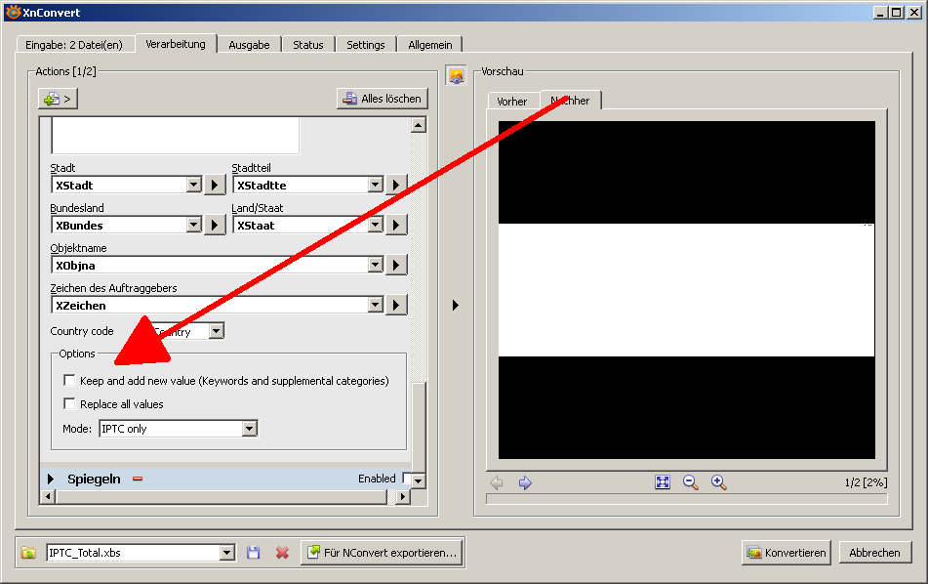Open the Stadtteil field value arrow menu
This screenshot has height=584, width=928.
(x=396, y=185)
